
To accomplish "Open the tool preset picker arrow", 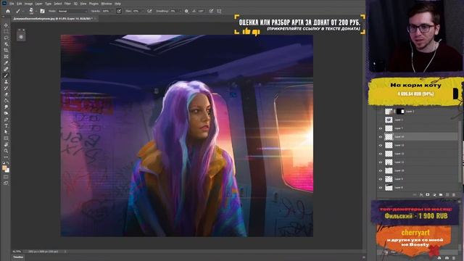I will [23, 12].
